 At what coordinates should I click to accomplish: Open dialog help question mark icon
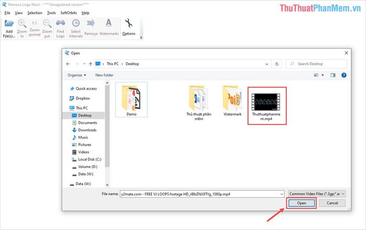pyautogui.click(x=344, y=75)
